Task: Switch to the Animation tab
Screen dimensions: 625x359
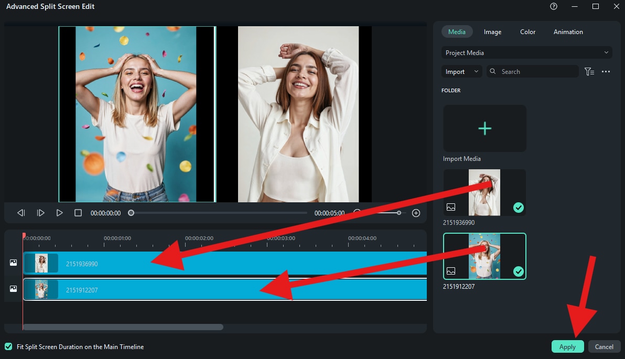Action: click(568, 32)
